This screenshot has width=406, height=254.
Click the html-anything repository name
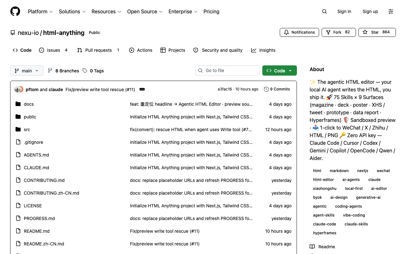pyautogui.click(x=64, y=33)
